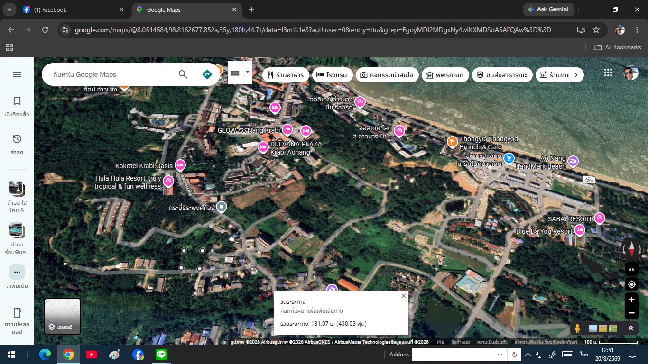Focus the Google Maps search box
648x364 pixels.
pos(112,74)
